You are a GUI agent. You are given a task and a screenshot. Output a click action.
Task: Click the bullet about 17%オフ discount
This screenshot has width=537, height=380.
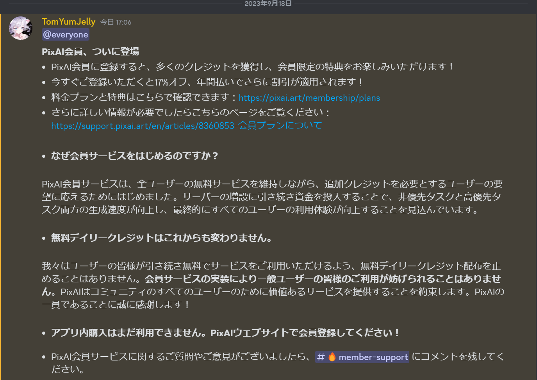[208, 82]
